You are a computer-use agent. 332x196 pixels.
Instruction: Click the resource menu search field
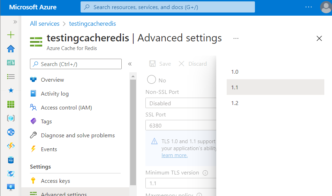pos(76,64)
